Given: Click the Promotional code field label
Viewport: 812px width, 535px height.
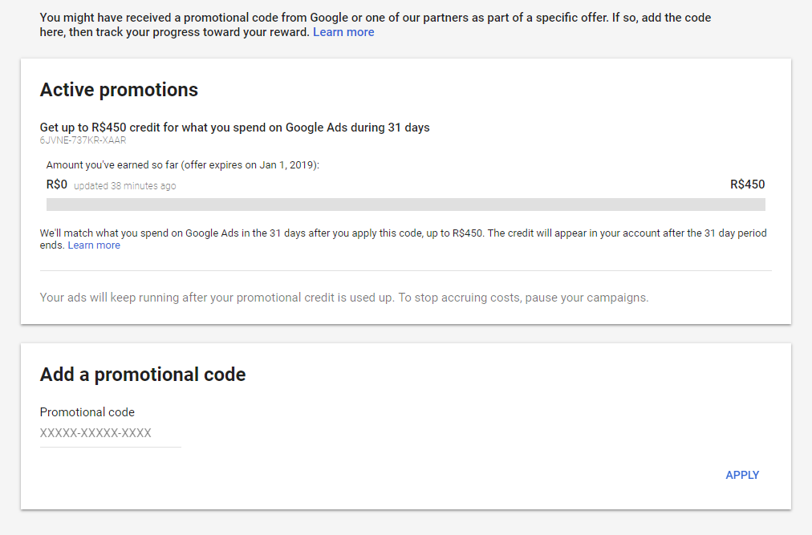Looking at the screenshot, I should point(87,412).
